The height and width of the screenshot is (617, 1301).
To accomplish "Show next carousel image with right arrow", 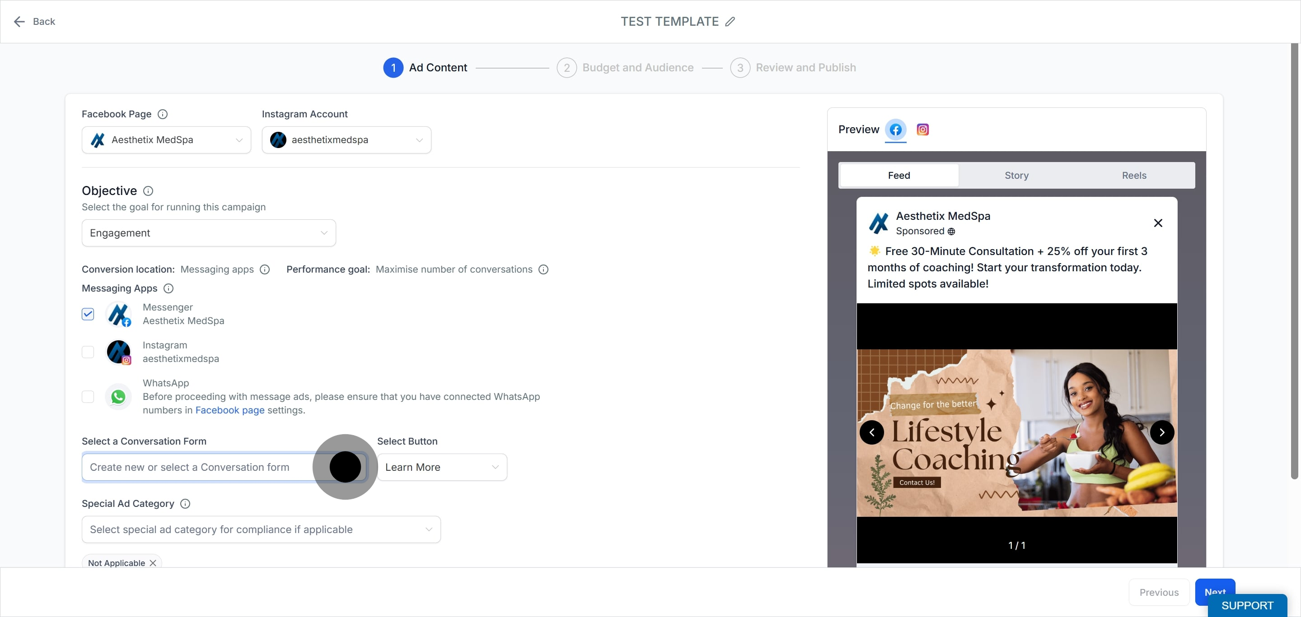I will 1161,432.
